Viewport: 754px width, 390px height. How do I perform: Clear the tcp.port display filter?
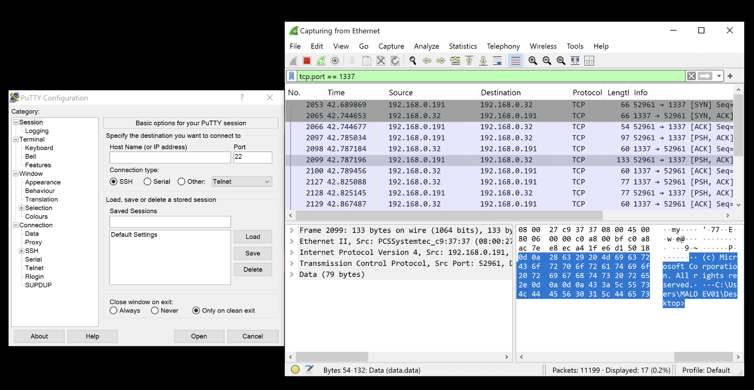click(692, 76)
